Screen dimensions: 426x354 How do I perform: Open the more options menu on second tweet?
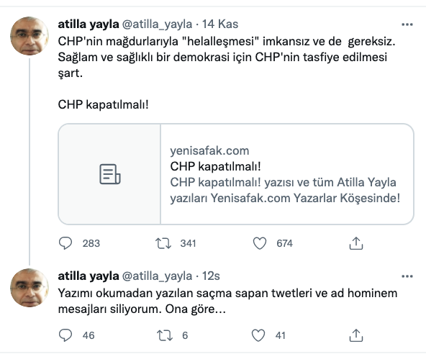tap(407, 276)
